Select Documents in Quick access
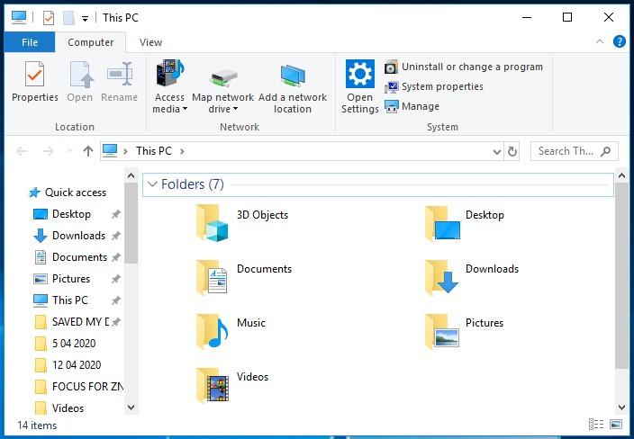Image resolution: width=634 pixels, height=439 pixels. click(69, 257)
